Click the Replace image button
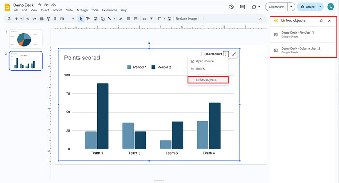This screenshot has width=339, height=183. 186,19
